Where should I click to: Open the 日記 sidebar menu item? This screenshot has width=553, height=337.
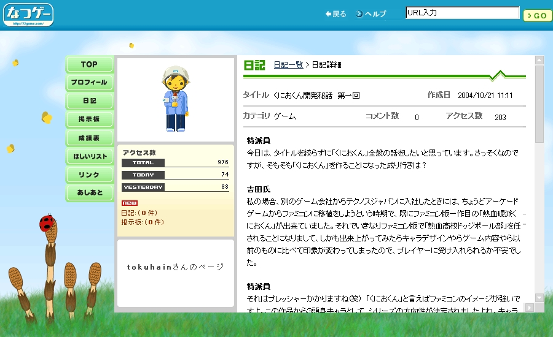coord(89,101)
